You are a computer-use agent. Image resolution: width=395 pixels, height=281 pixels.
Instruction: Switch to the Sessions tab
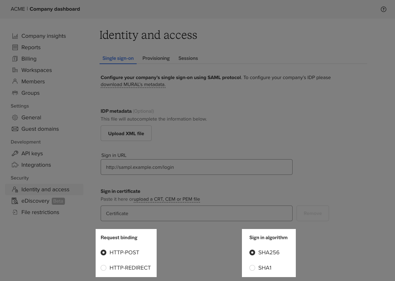coord(188,58)
